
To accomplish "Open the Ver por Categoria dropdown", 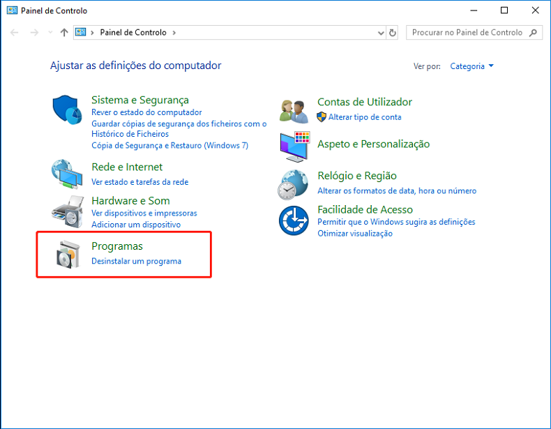I will point(471,66).
